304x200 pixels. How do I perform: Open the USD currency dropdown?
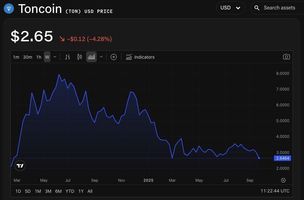click(x=231, y=8)
